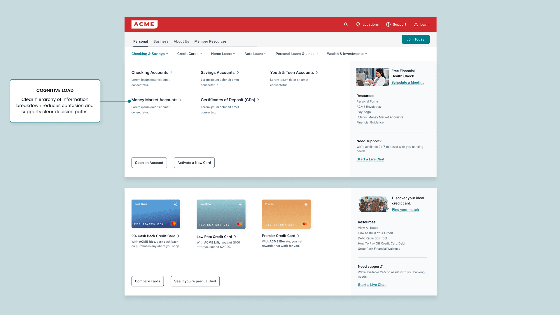Open the Member Resources tab
The height and width of the screenshot is (315, 560).
pos(210,41)
